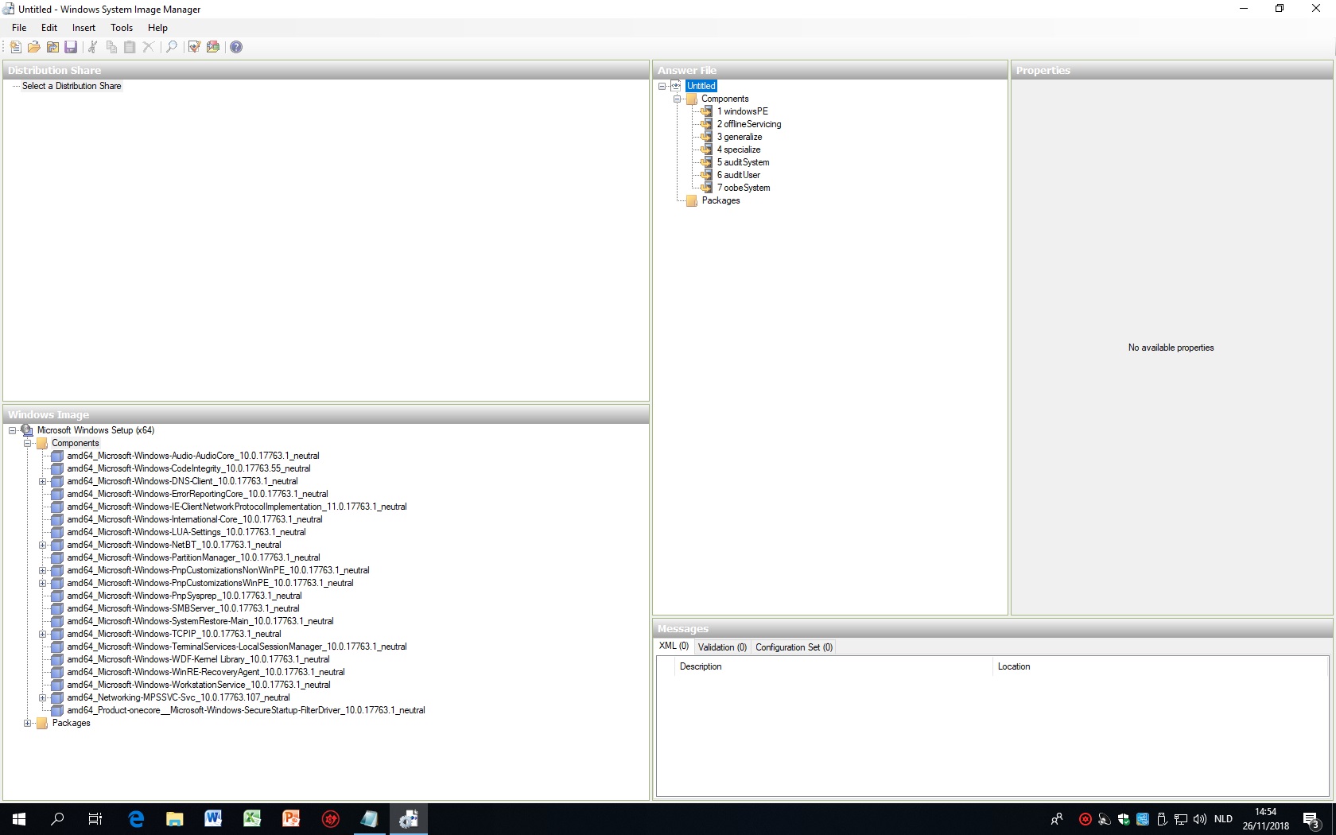
Task: Launch Microsoft Edge from the taskbar
Action: point(136,819)
